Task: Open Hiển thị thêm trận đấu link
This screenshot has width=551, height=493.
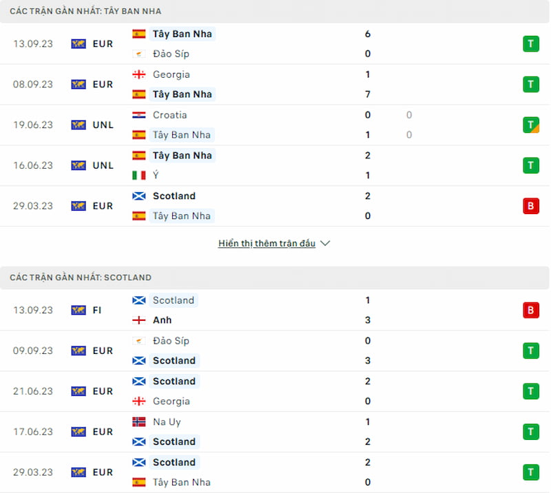Action: [267, 243]
